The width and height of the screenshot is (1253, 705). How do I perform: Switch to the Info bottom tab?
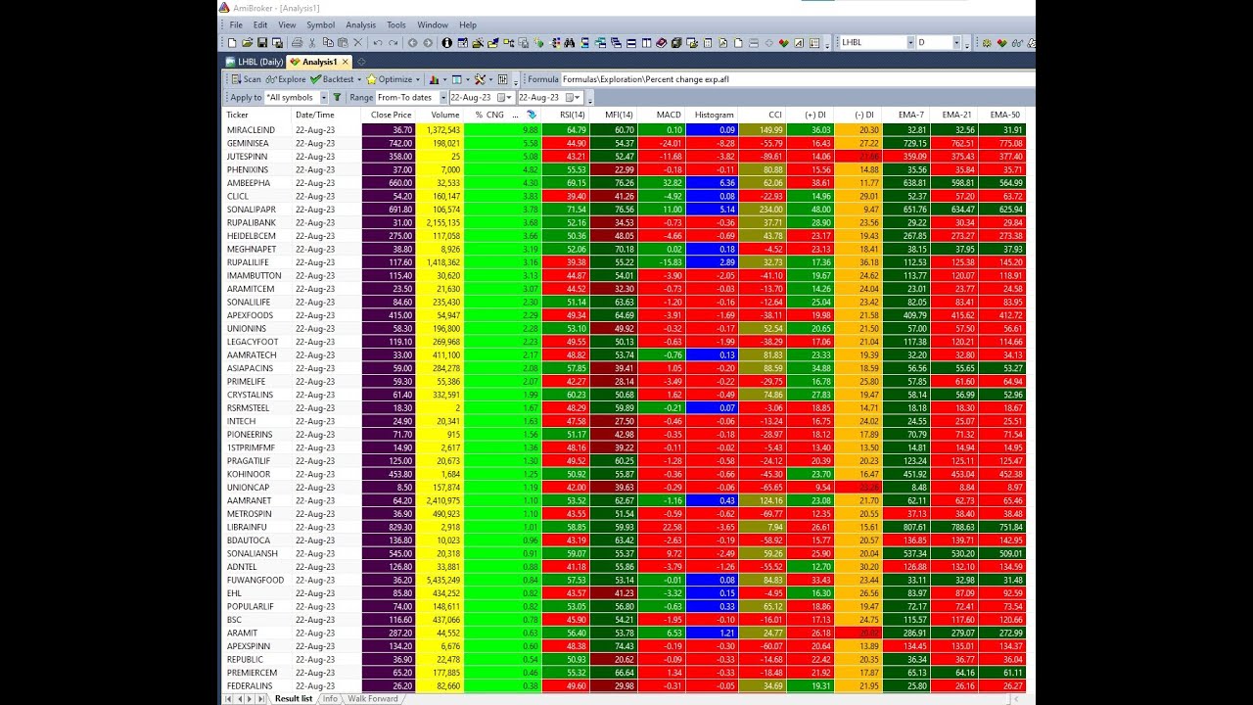(330, 699)
